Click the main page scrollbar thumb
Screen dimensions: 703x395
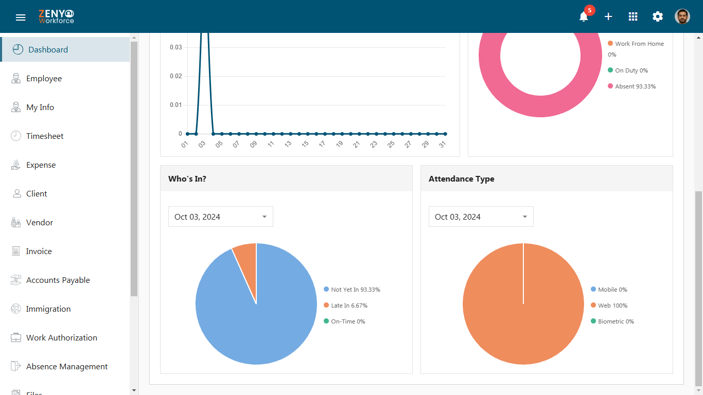pyautogui.click(x=698, y=288)
